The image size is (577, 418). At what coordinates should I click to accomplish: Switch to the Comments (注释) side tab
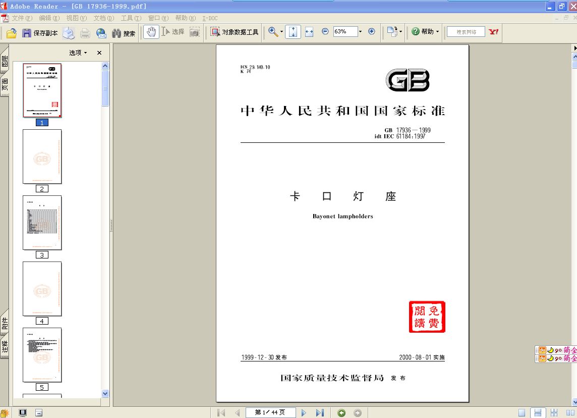coord(5,346)
